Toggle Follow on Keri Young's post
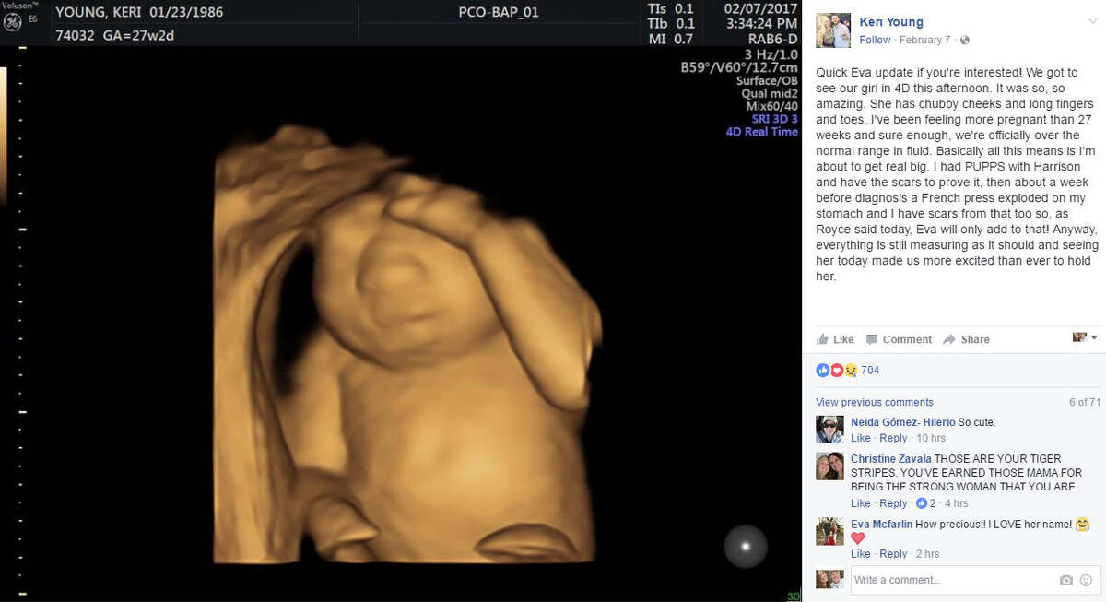 tap(873, 40)
